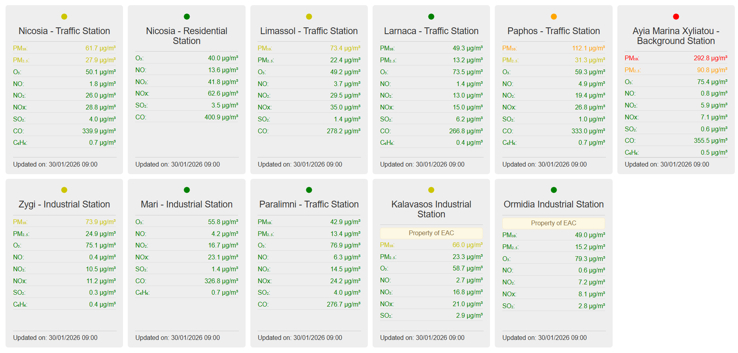Click the Updated on timestamp in Paralimni card

300,338
